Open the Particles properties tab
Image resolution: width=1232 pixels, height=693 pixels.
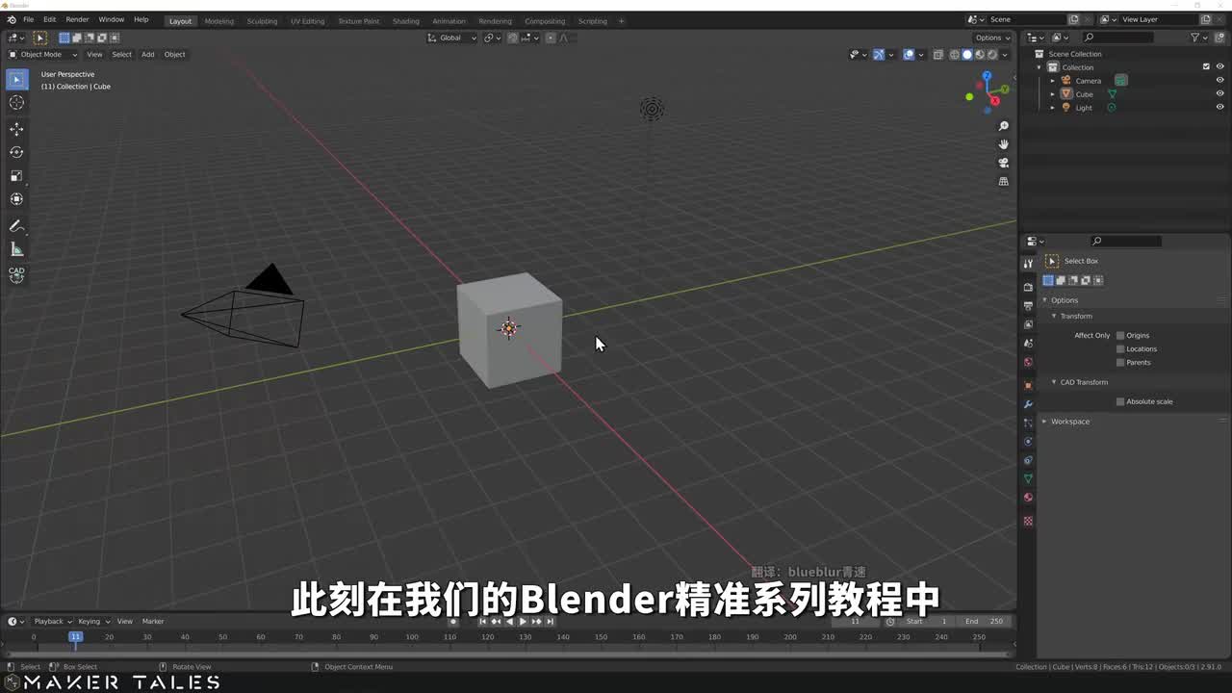coord(1028,423)
